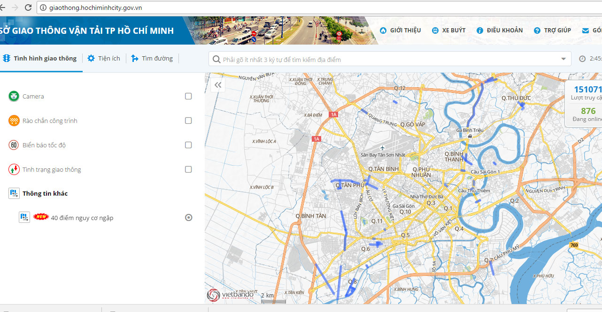Screen dimensions: 602x312
Task: Click the browser address bar URL
Action: [x=95, y=8]
